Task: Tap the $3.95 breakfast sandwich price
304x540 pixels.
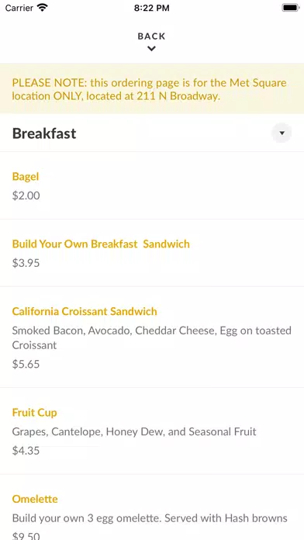Action: [x=26, y=263]
